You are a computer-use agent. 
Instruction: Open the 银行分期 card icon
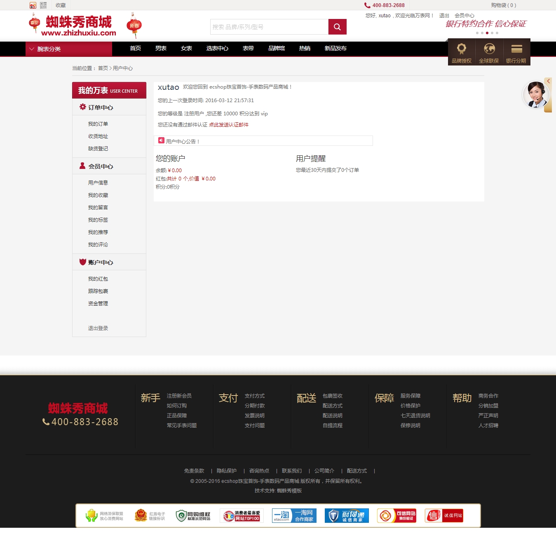[x=516, y=49]
